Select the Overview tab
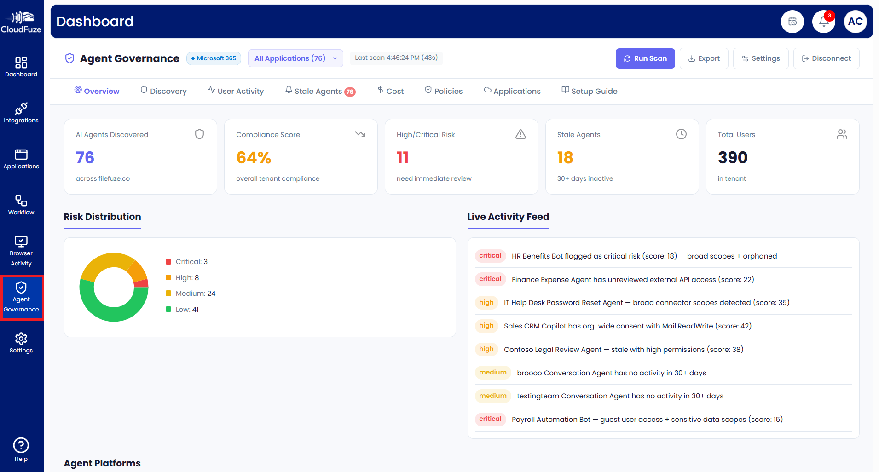The width and height of the screenshot is (879, 472). click(97, 91)
